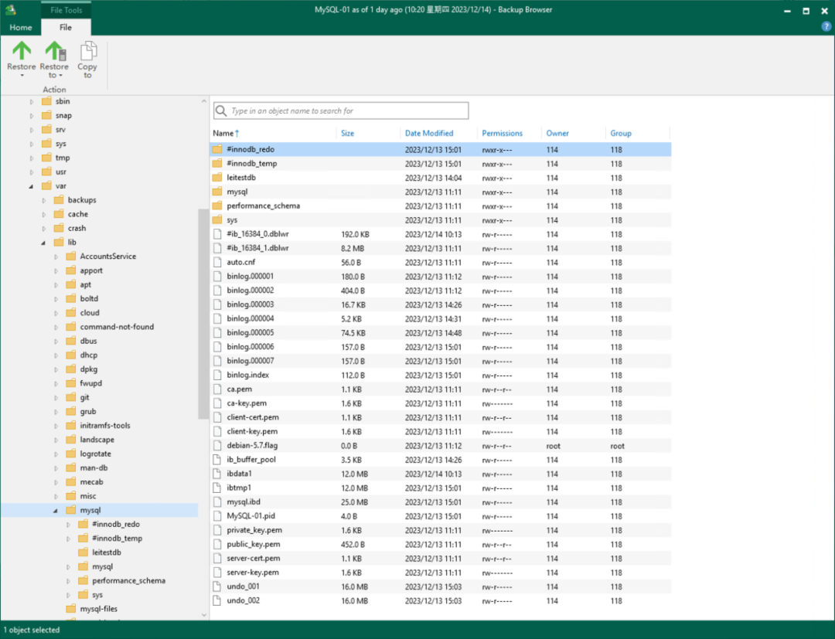
Task: Select the mysql.ibd file row
Action: 244,502
